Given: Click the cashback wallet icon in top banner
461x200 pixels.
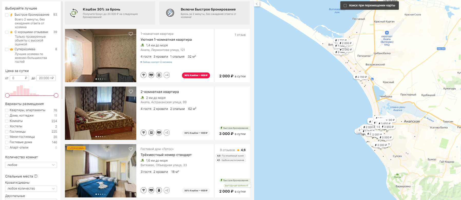Looking at the screenshot, I should pyautogui.click(x=74, y=13).
